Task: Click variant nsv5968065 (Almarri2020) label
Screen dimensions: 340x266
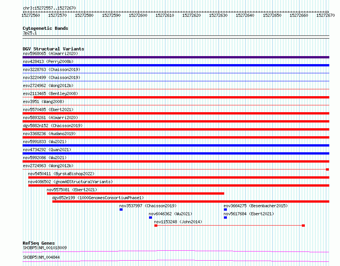Action: tap(50, 53)
